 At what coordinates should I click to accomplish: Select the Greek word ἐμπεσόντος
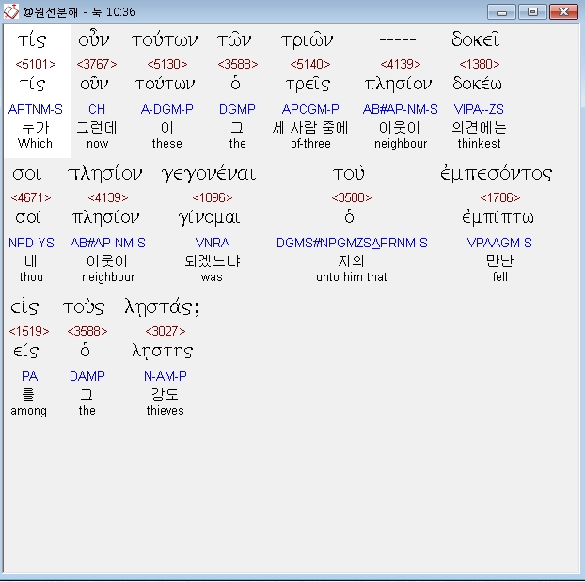497,174
